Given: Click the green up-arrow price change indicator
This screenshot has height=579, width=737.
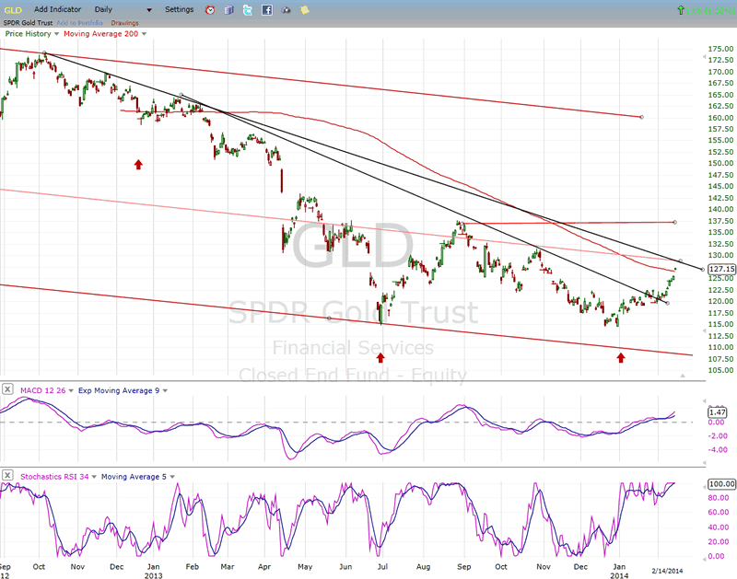Looking at the screenshot, I should tap(680, 10).
